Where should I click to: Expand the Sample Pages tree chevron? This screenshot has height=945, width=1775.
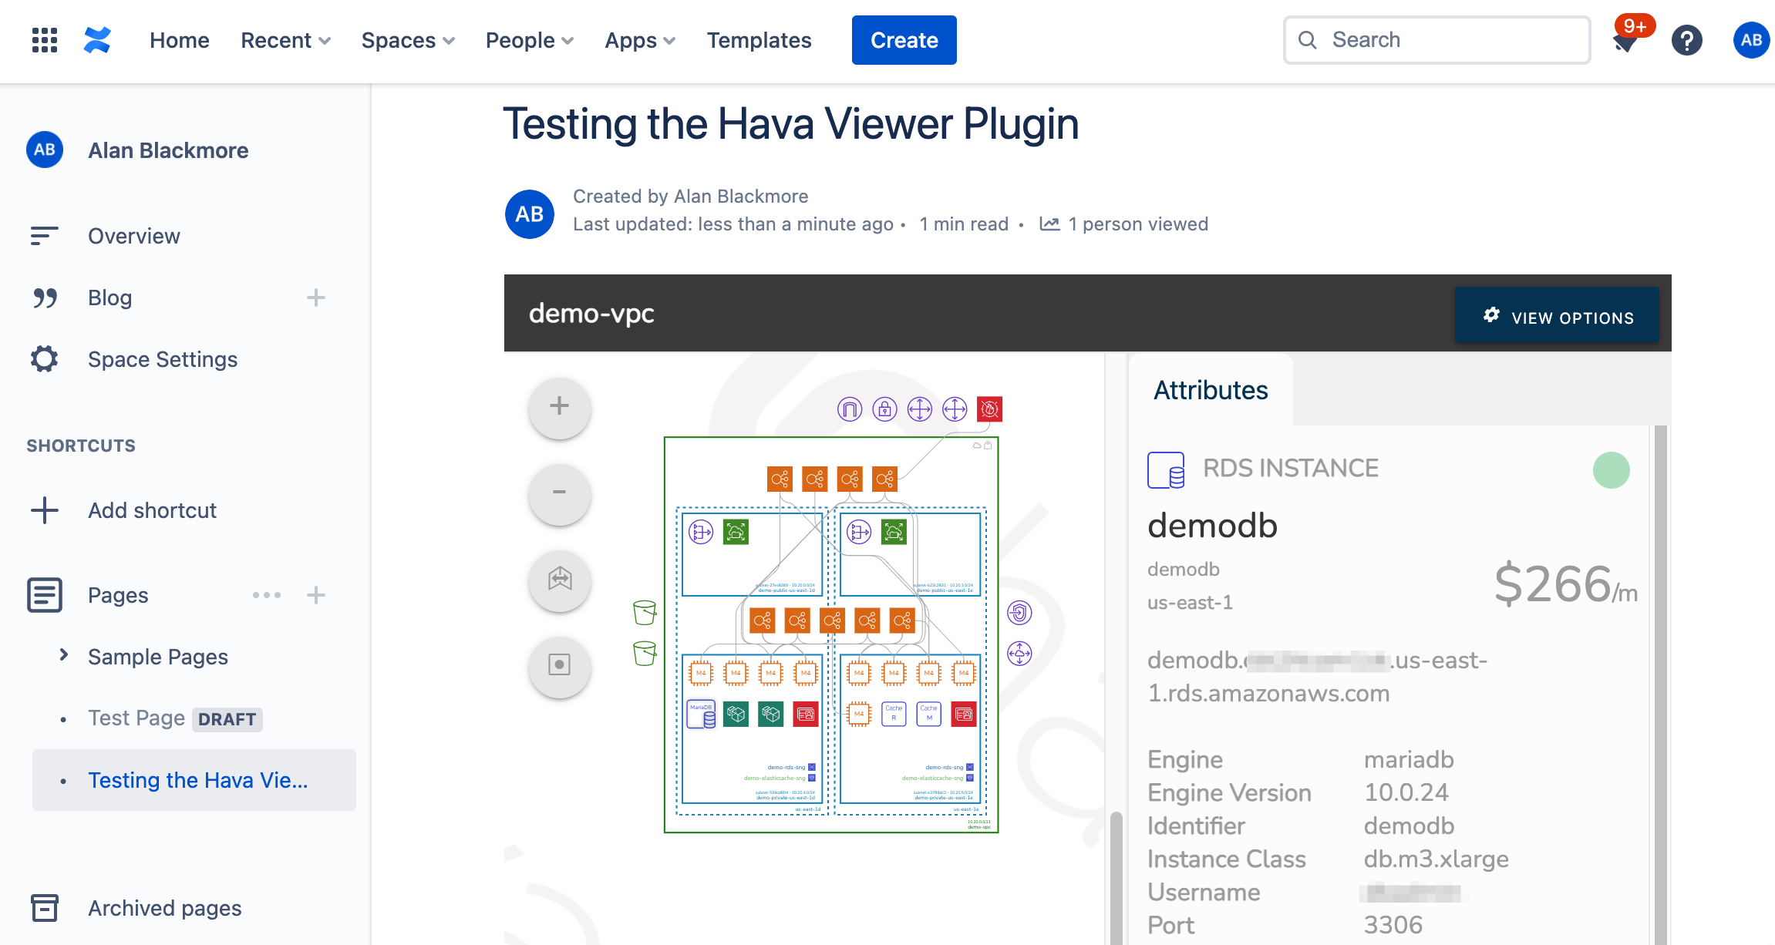coord(64,655)
